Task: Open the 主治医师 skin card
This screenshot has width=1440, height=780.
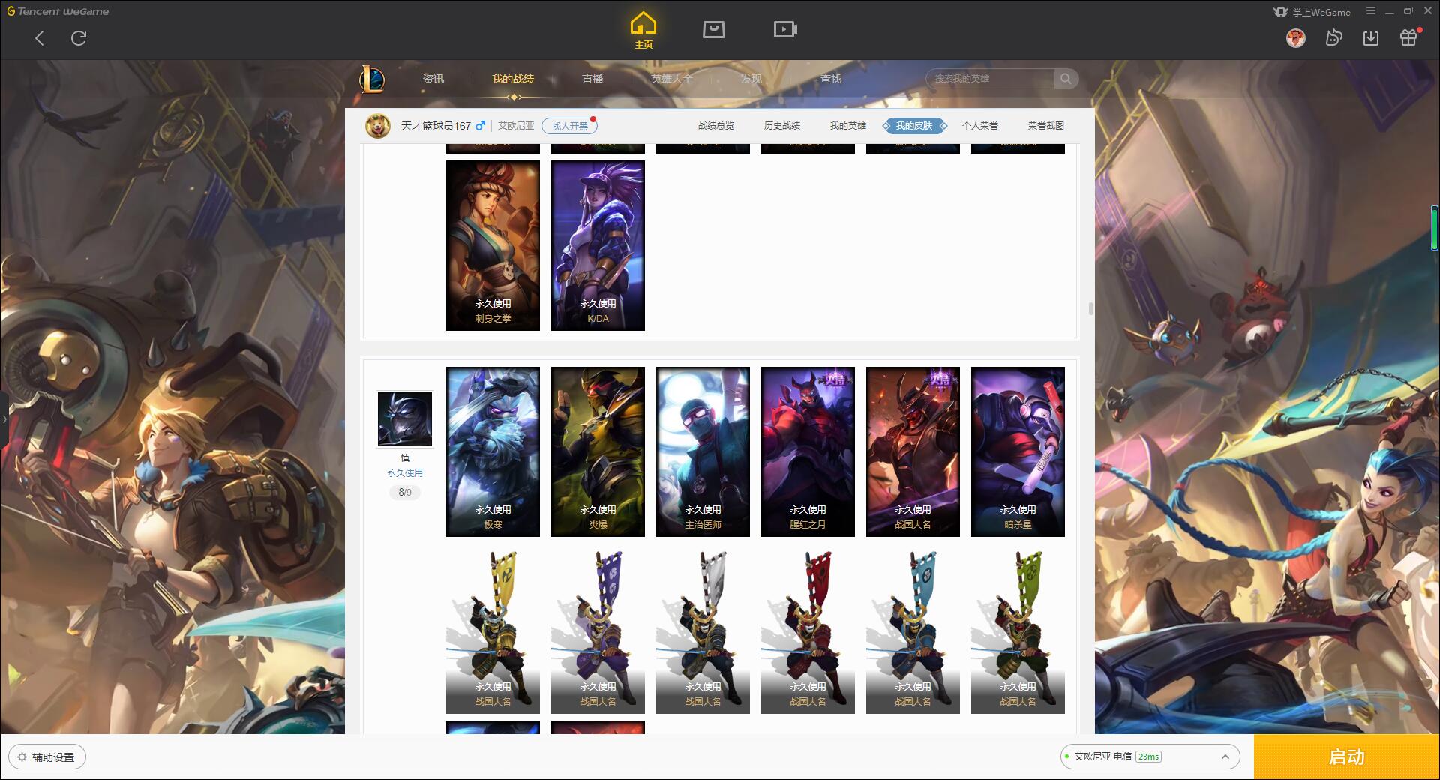Action: tap(703, 451)
